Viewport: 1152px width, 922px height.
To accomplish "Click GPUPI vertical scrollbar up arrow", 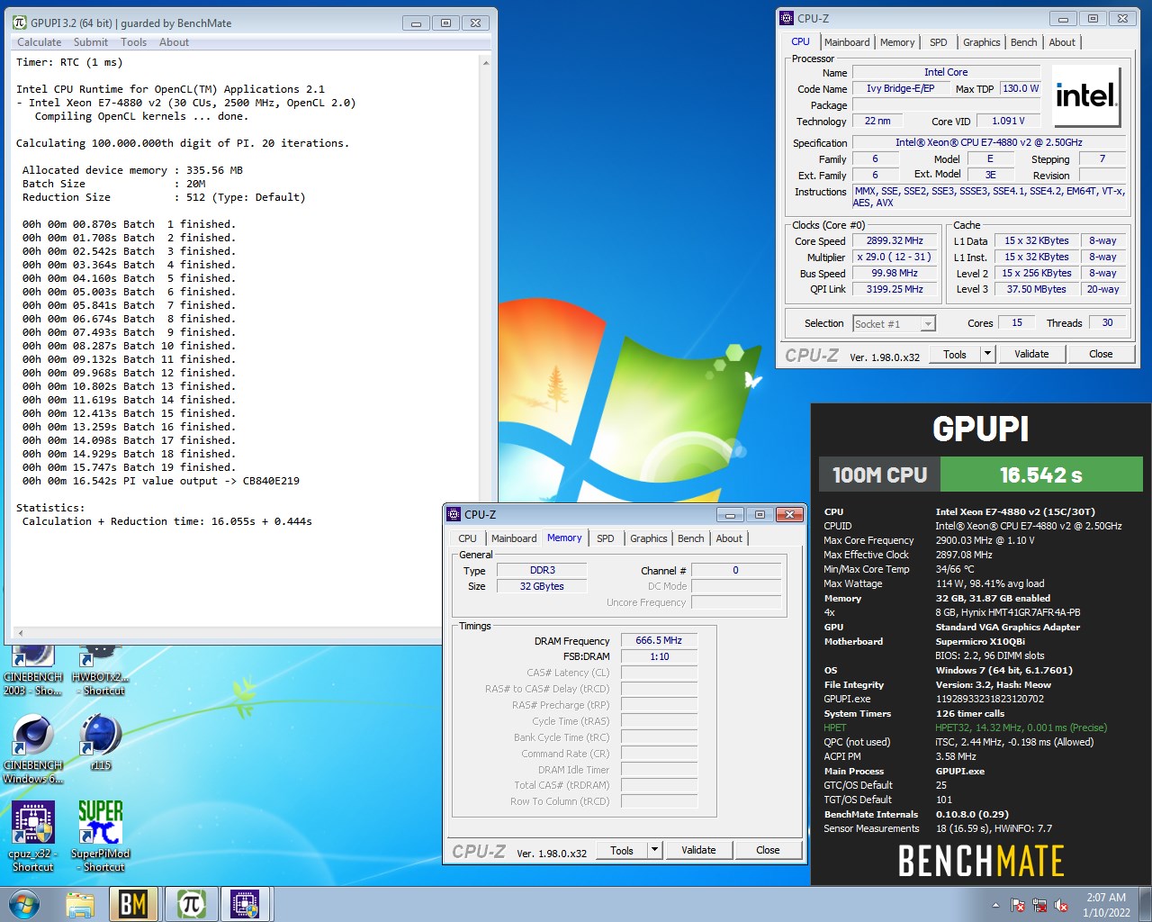I will click(x=486, y=63).
